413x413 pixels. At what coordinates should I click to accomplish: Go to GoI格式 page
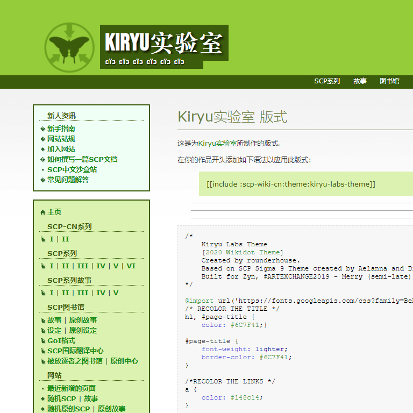[61, 340]
